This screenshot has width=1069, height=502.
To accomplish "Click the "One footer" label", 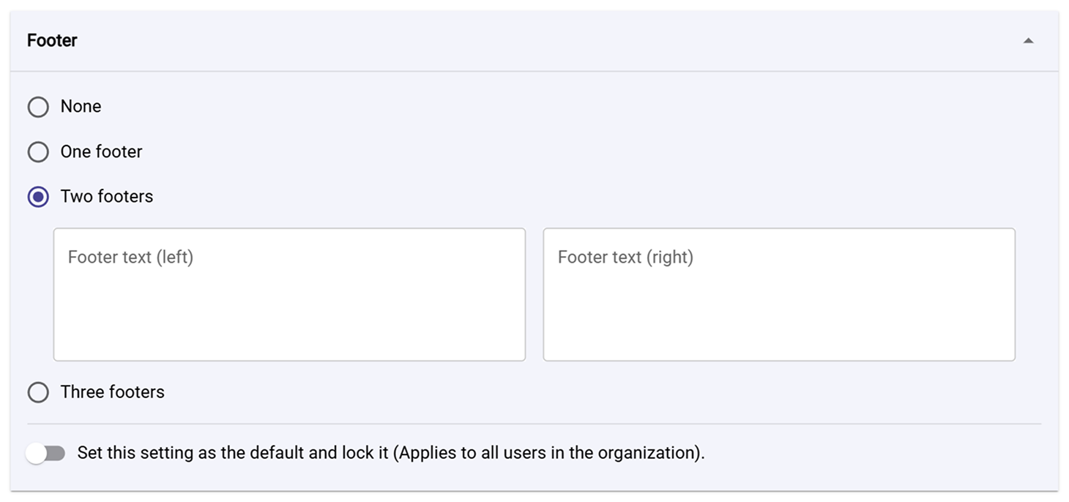I will 101,151.
